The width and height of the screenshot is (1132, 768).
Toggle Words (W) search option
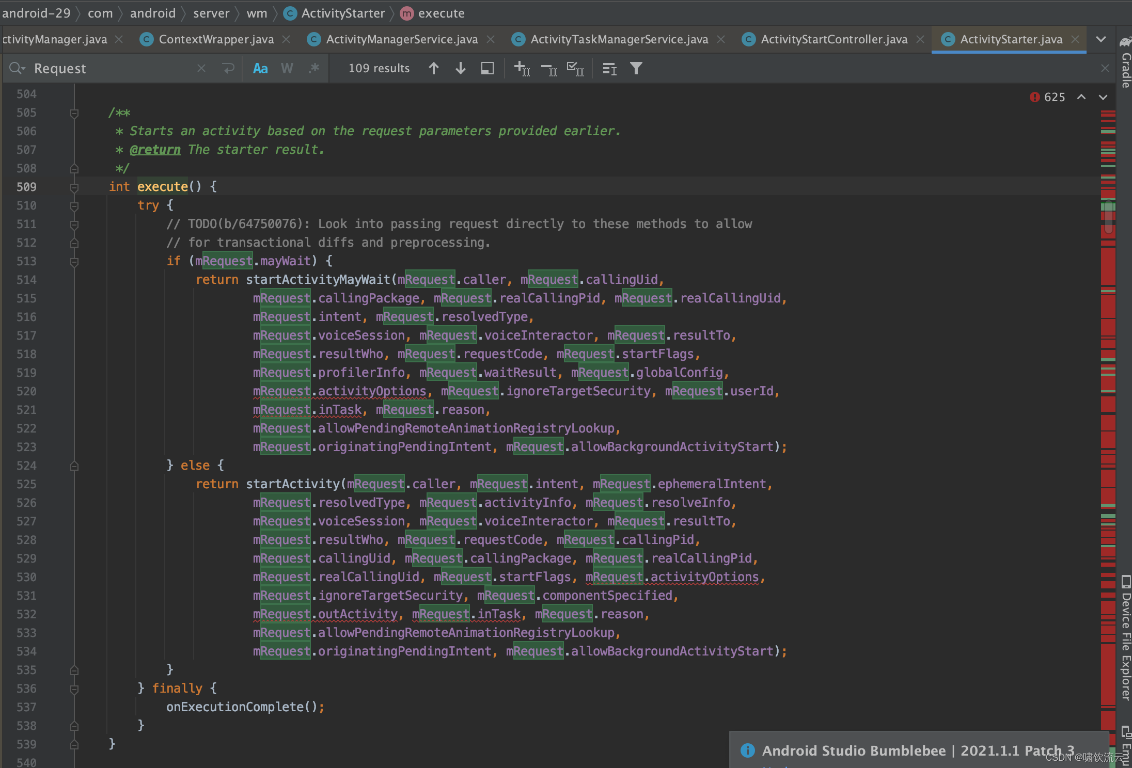287,68
